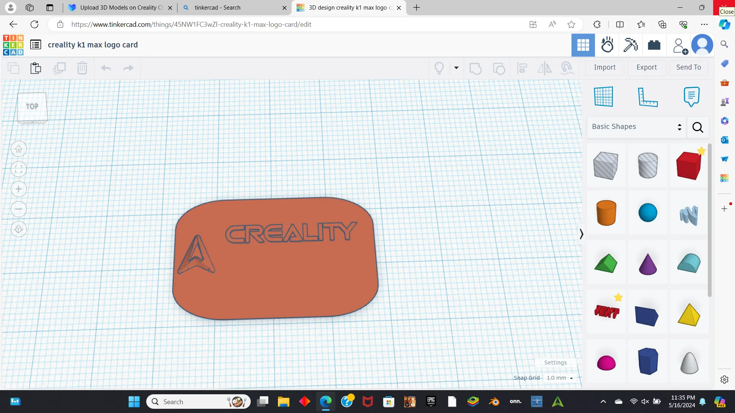Open the Tinkercad logo home link

coord(13,45)
